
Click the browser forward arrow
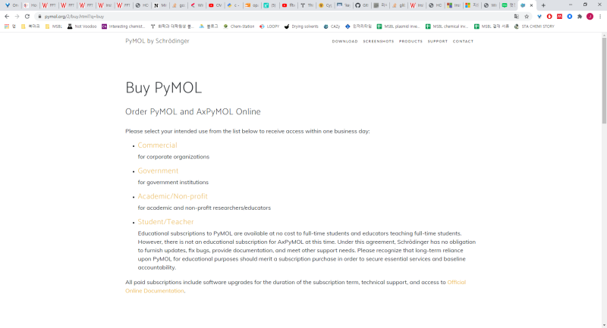click(x=17, y=17)
